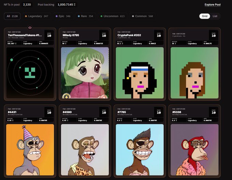The height and width of the screenshot is (180, 232).
Task: Click the lightning bolt badge on Milady image
Action: click(x=66, y=96)
